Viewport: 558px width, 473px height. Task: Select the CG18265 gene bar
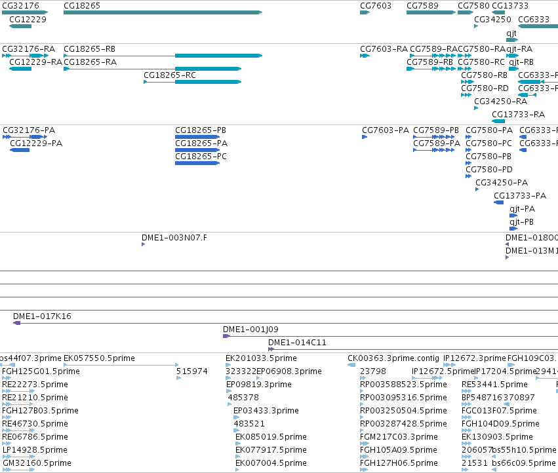click(163, 12)
